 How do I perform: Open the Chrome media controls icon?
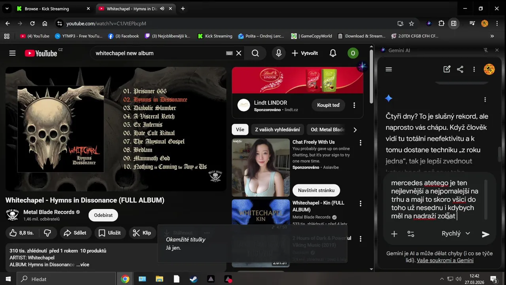coord(472,23)
